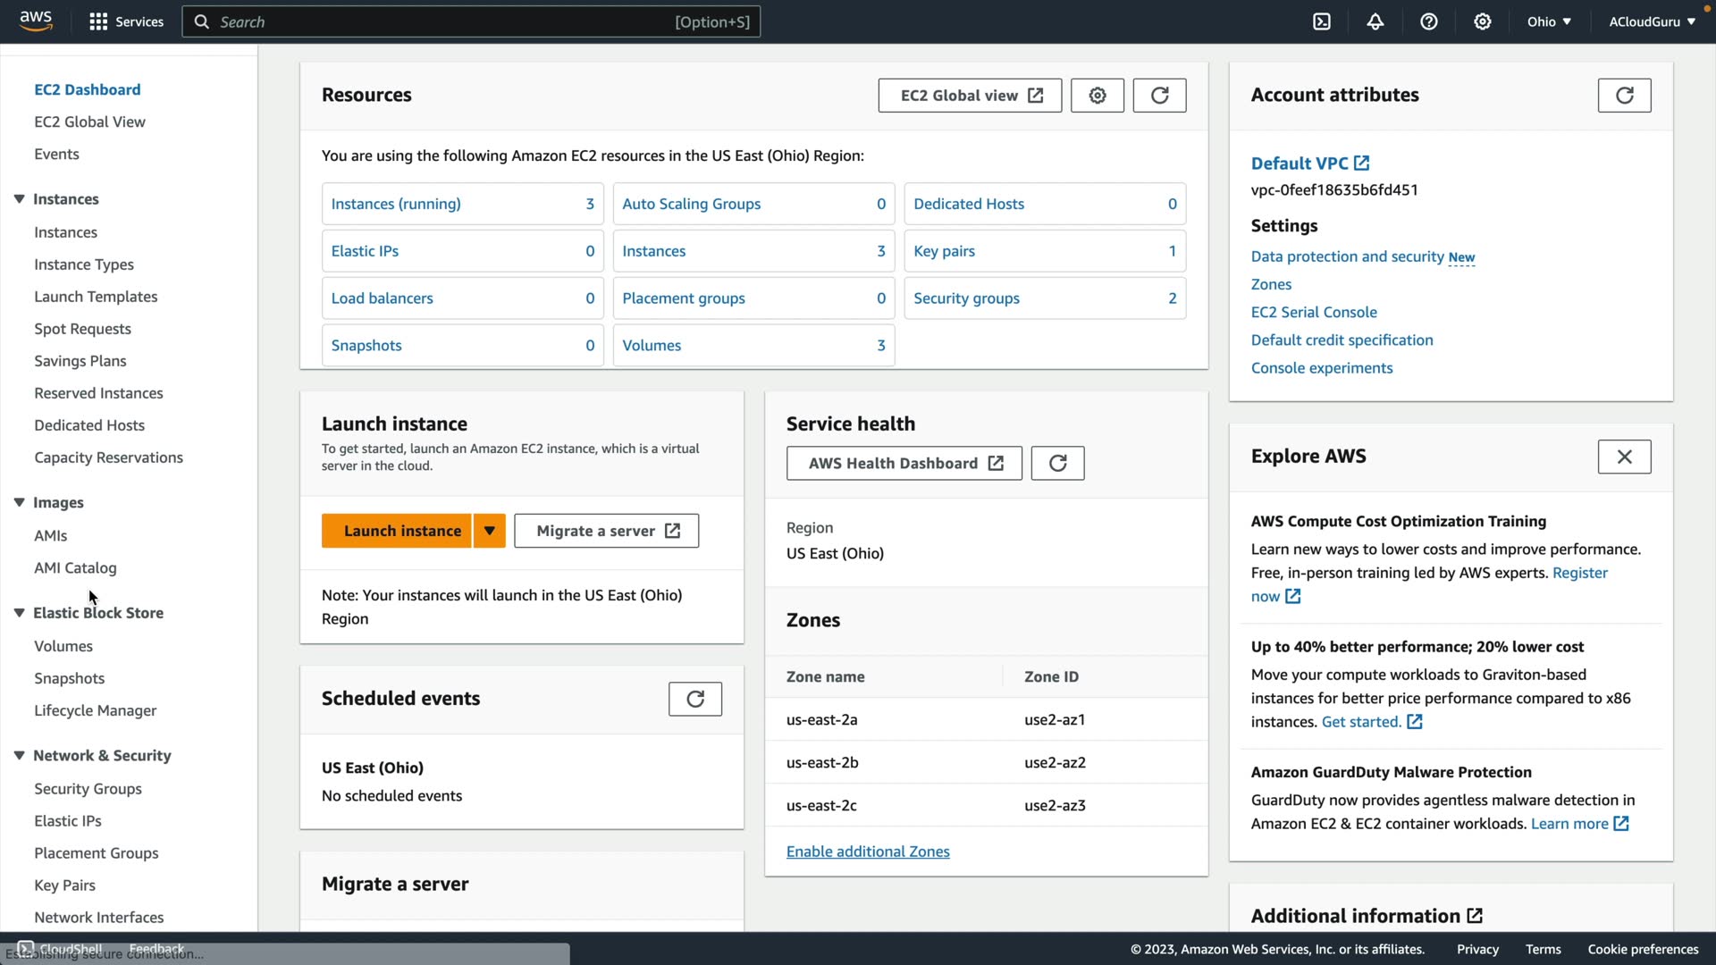Open the ACloudGuru account menu
The height and width of the screenshot is (965, 1716).
[1652, 21]
